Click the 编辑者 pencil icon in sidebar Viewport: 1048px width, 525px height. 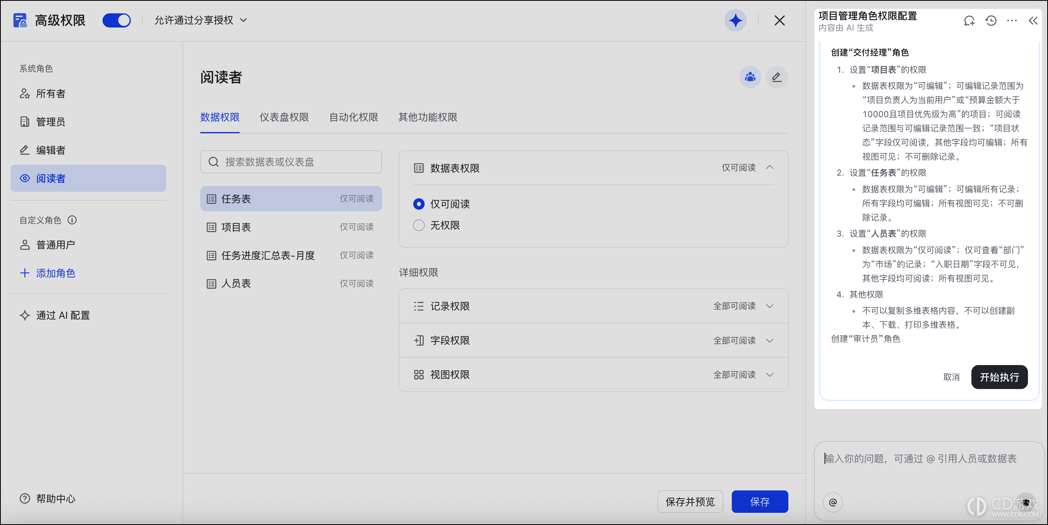[x=24, y=150]
